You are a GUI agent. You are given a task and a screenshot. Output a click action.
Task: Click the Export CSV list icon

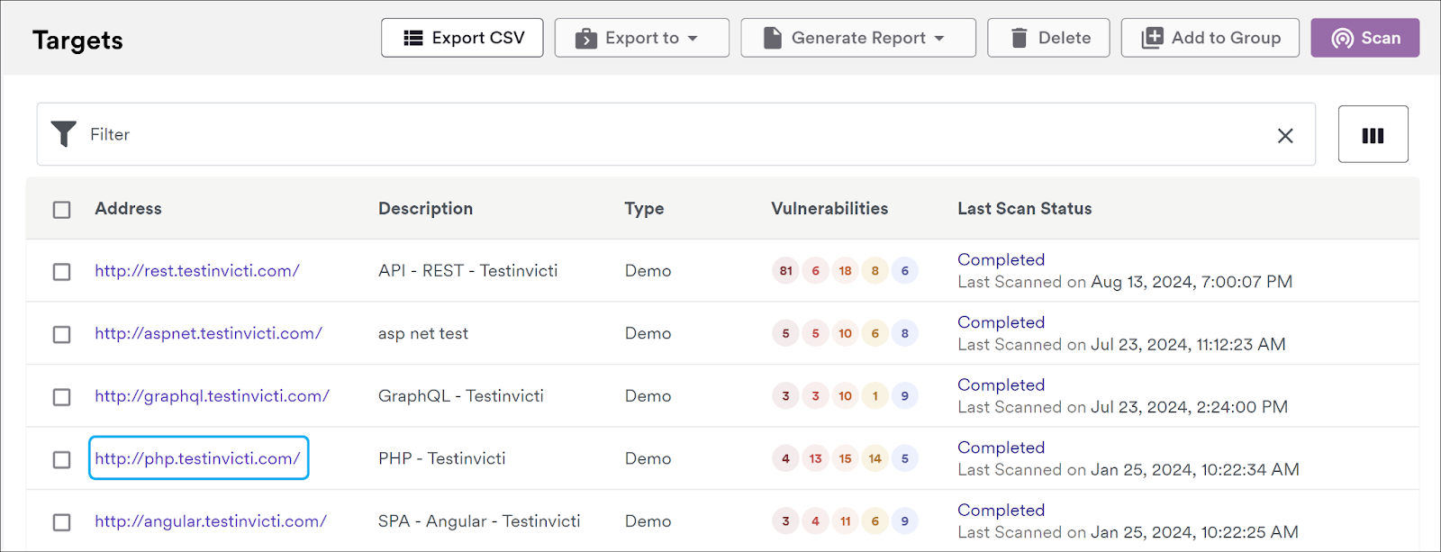413,38
